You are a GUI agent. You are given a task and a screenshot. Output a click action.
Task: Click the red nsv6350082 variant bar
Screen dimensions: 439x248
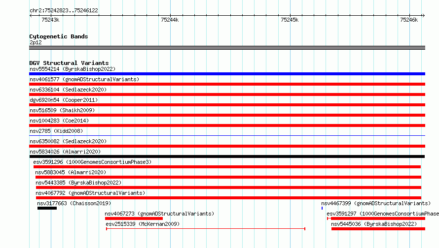[x=227, y=146]
